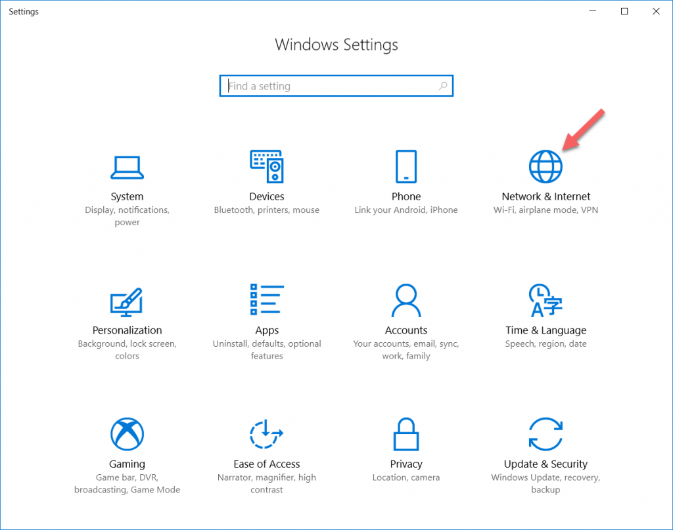673x530 pixels.
Task: Open the Apps list icon
Action: pyautogui.click(x=267, y=299)
